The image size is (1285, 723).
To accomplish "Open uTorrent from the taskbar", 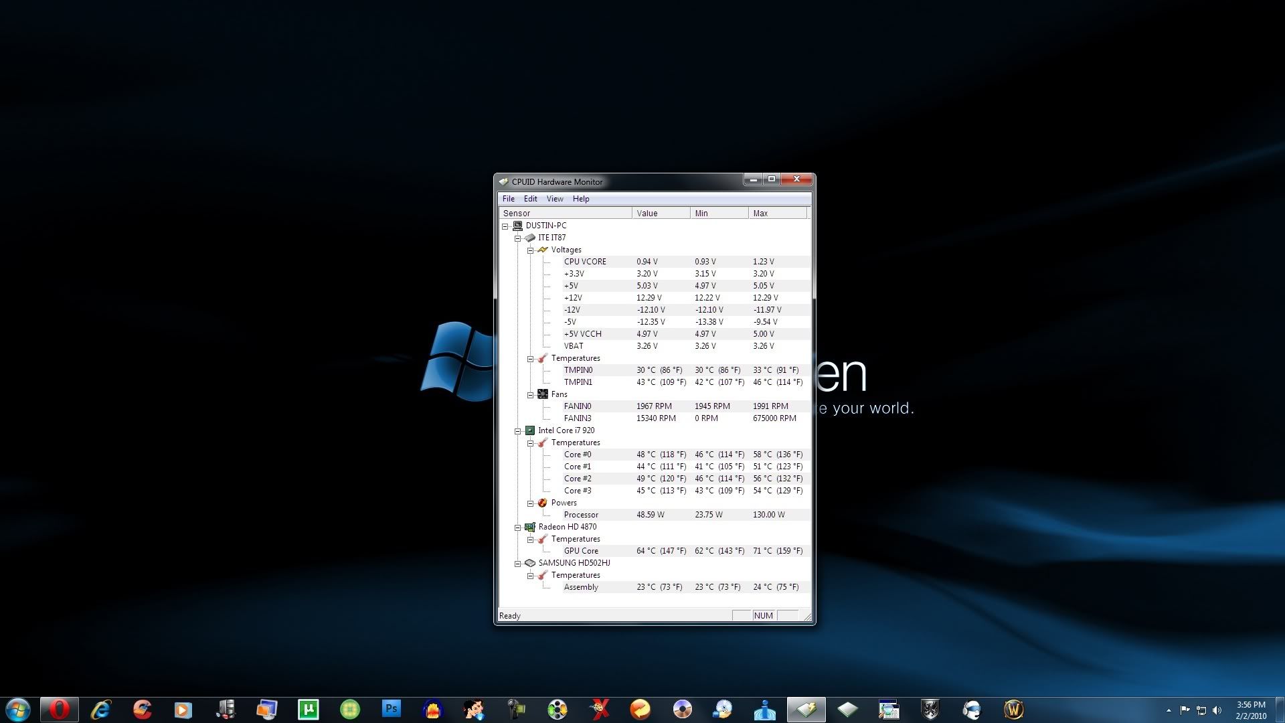I will coord(309,709).
